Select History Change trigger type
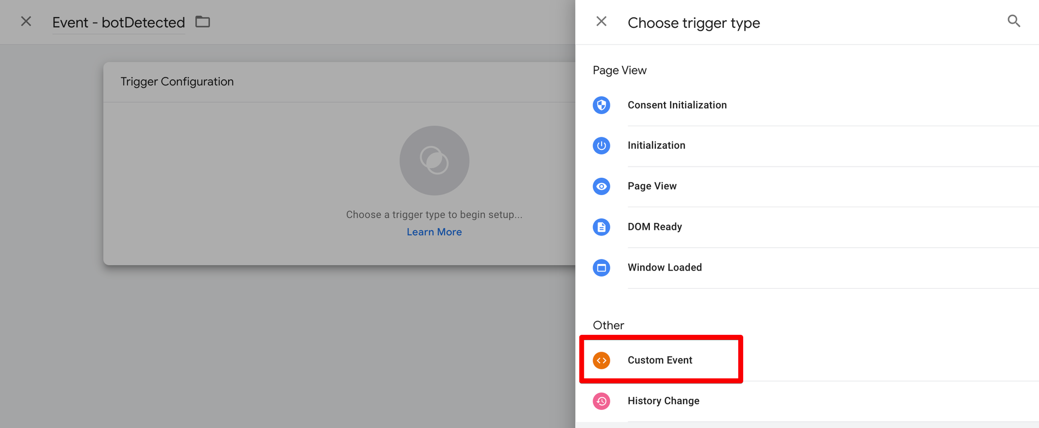The height and width of the screenshot is (428, 1039). 807,401
